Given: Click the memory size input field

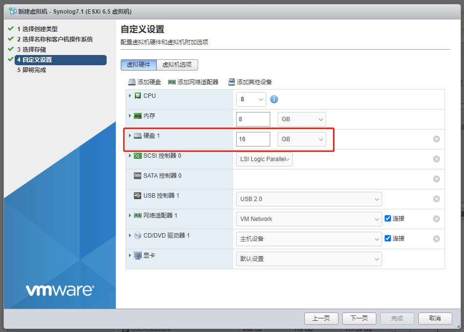Looking at the screenshot, I should 253,119.
